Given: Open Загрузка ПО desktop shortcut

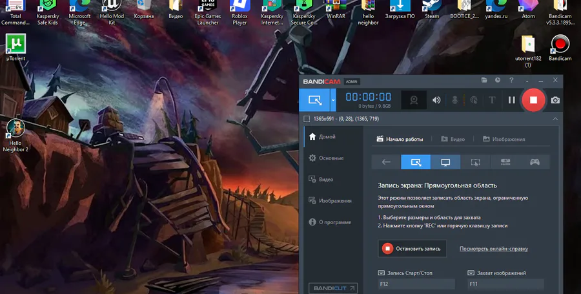Looking at the screenshot, I should coord(400,10).
